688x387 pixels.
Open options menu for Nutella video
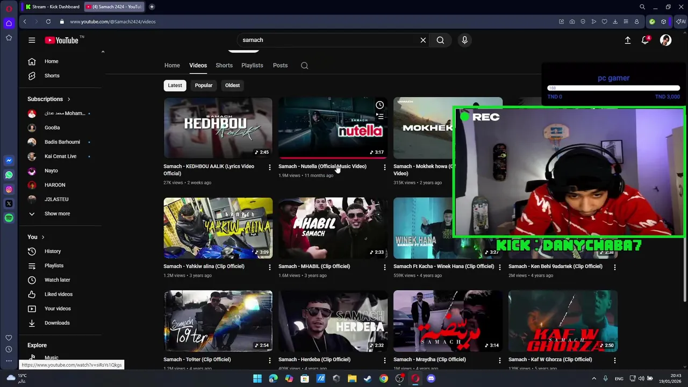click(x=385, y=167)
